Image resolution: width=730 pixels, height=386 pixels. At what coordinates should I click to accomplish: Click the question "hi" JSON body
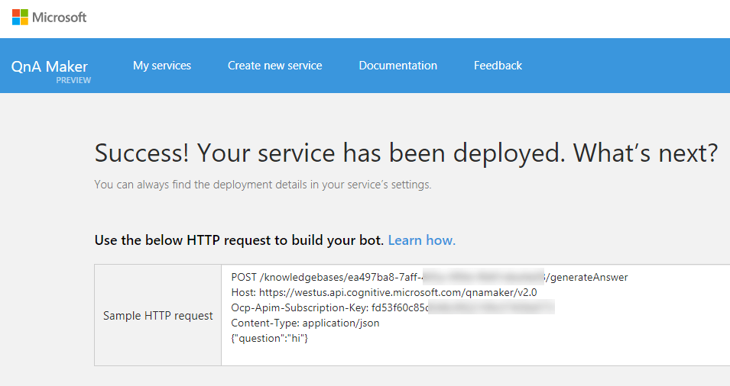(x=269, y=338)
